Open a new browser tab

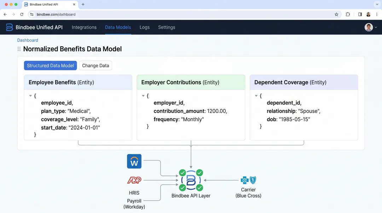83,4
